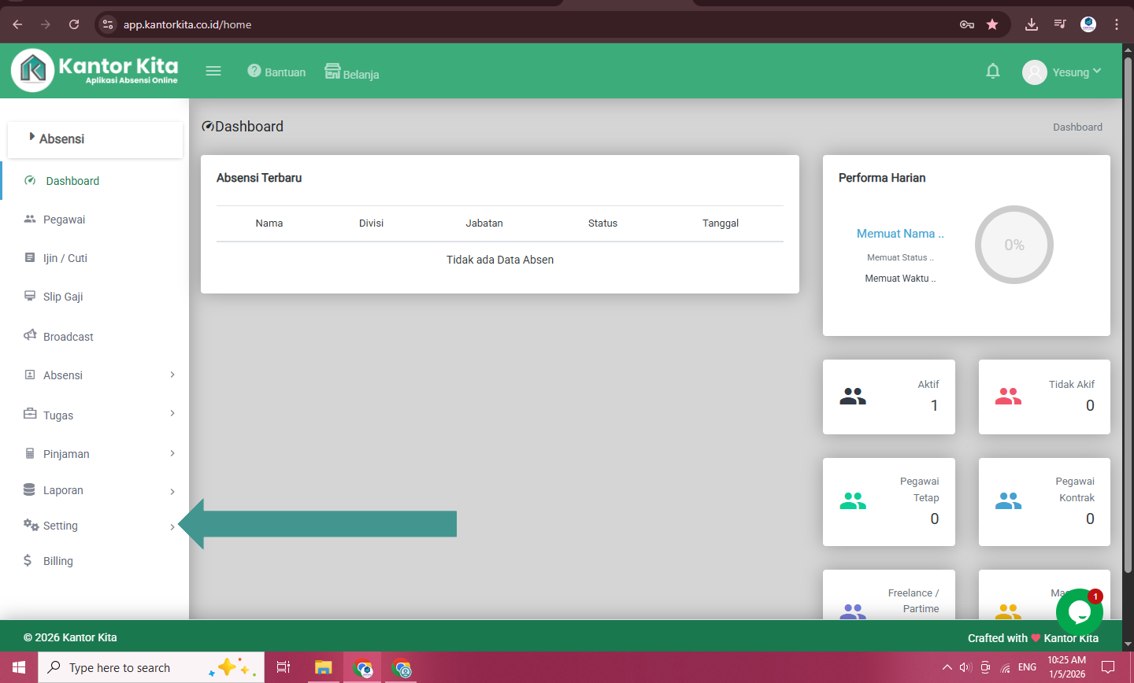
Task: Select Dashboard in the sidebar
Action: tap(72, 181)
